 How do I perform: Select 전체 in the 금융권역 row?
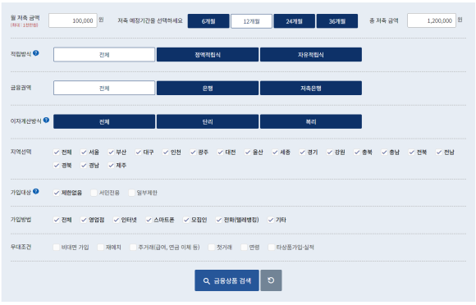coord(104,88)
